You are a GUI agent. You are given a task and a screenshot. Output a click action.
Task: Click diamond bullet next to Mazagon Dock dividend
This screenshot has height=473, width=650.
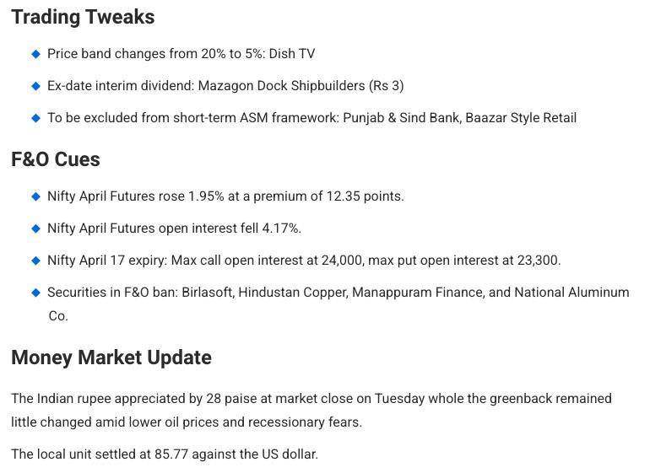click(36, 86)
